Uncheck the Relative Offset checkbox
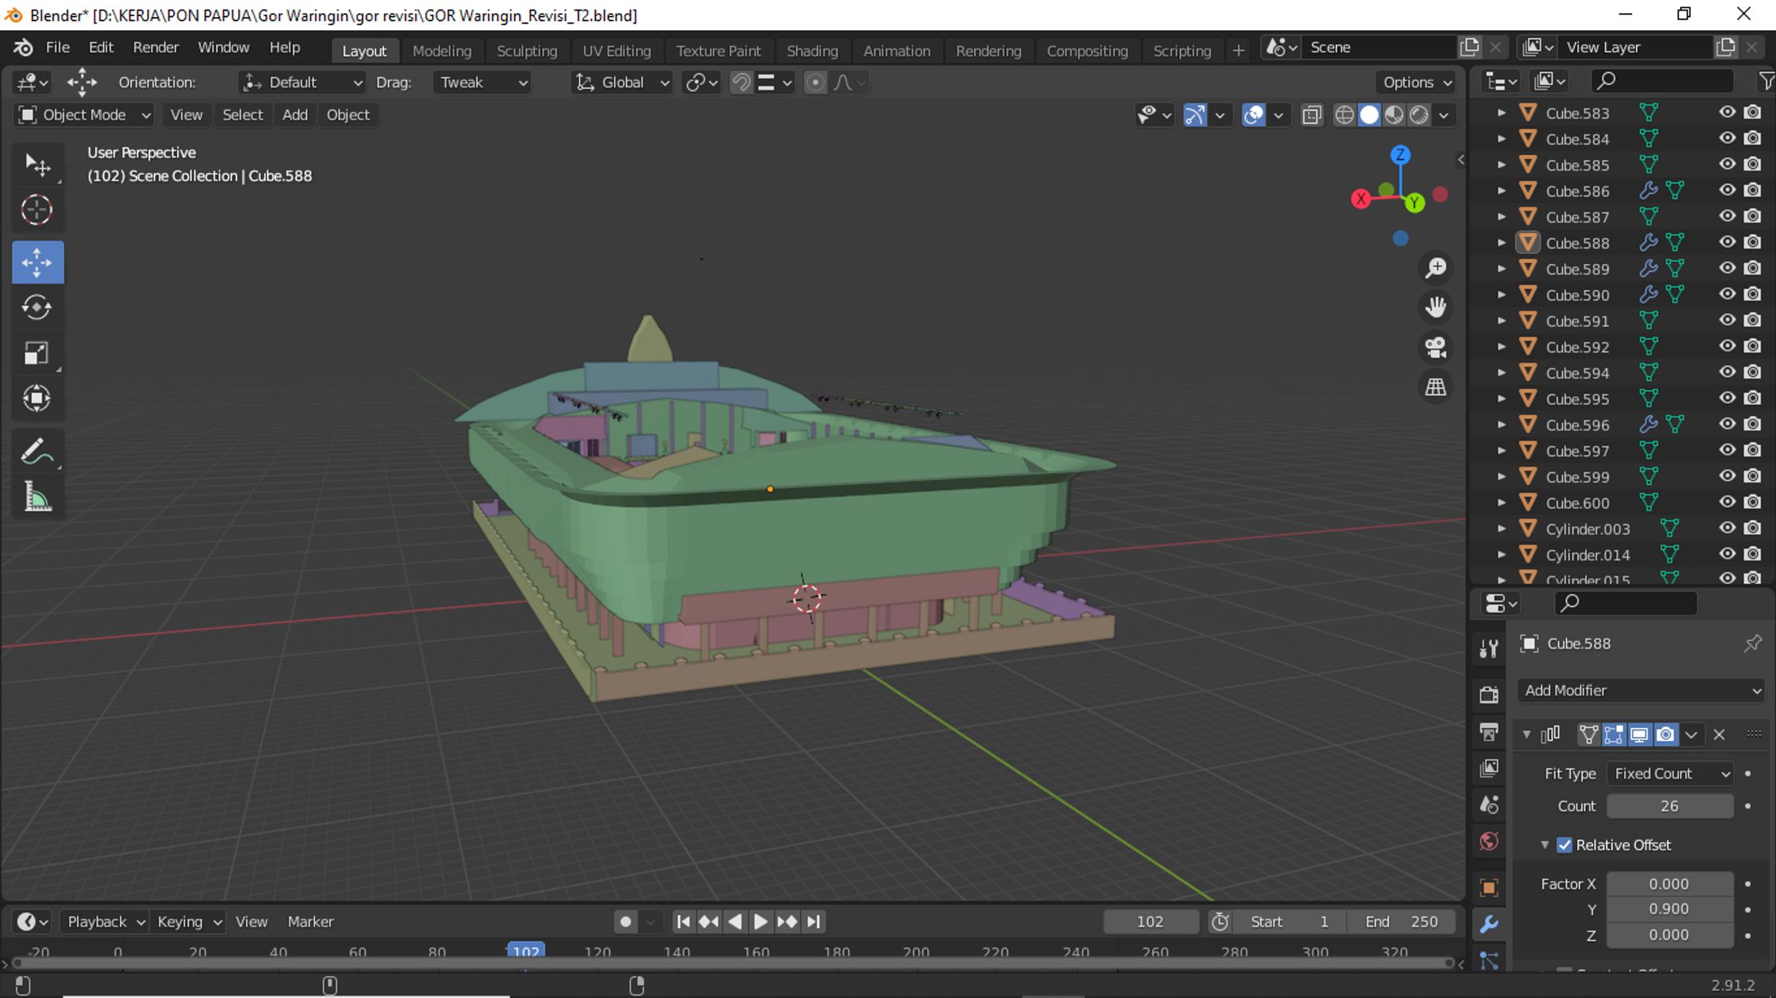Viewport: 1776px width, 998px height. point(1565,845)
